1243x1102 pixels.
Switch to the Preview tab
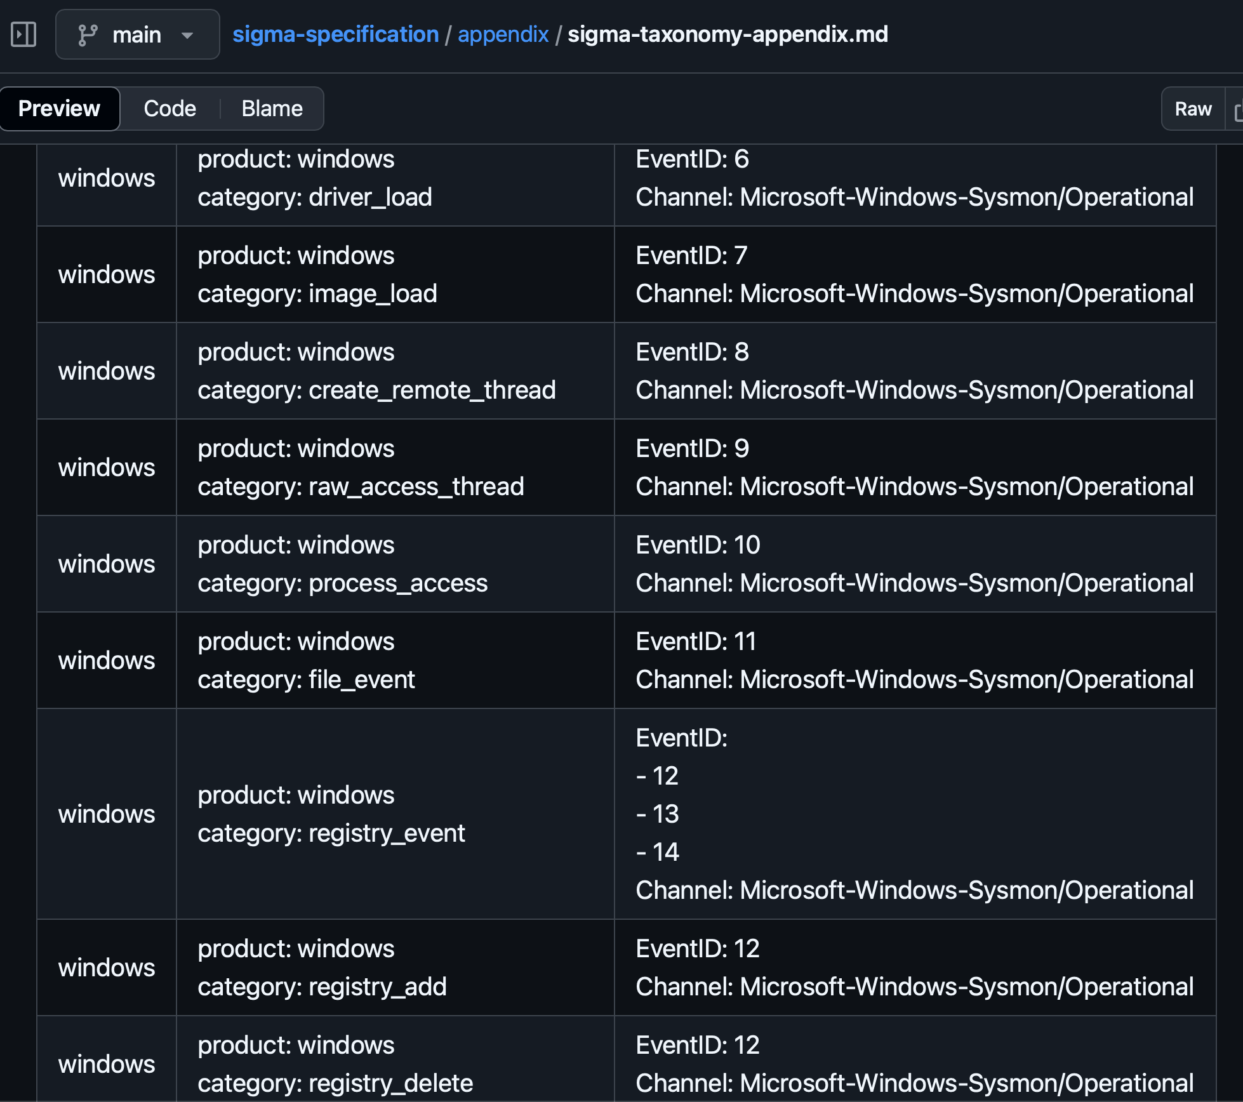(59, 109)
